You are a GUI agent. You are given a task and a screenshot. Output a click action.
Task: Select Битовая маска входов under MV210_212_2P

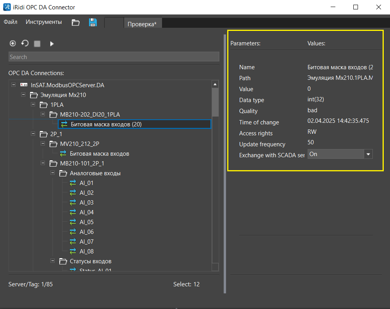point(99,154)
